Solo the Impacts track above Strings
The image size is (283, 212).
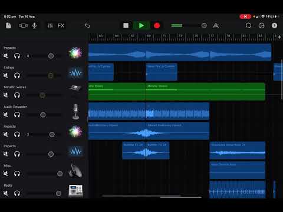click(x=17, y=56)
